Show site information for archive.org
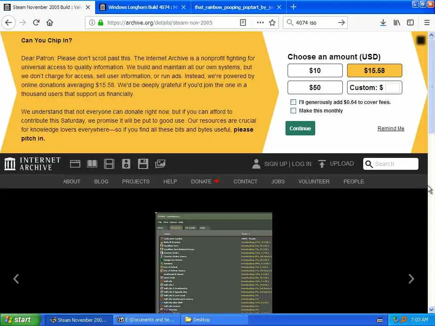435x326 pixels. [92, 23]
